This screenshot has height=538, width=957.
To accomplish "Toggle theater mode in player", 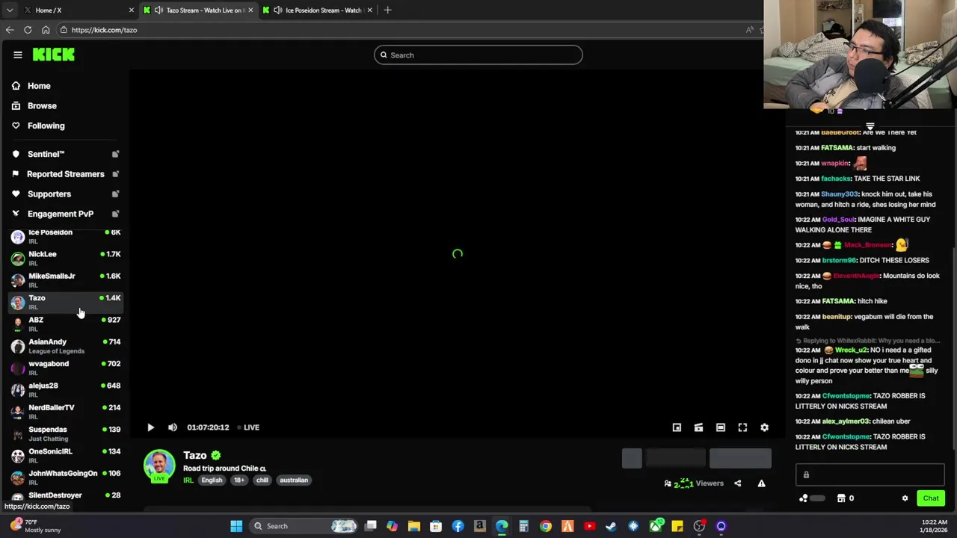I will tap(721, 427).
